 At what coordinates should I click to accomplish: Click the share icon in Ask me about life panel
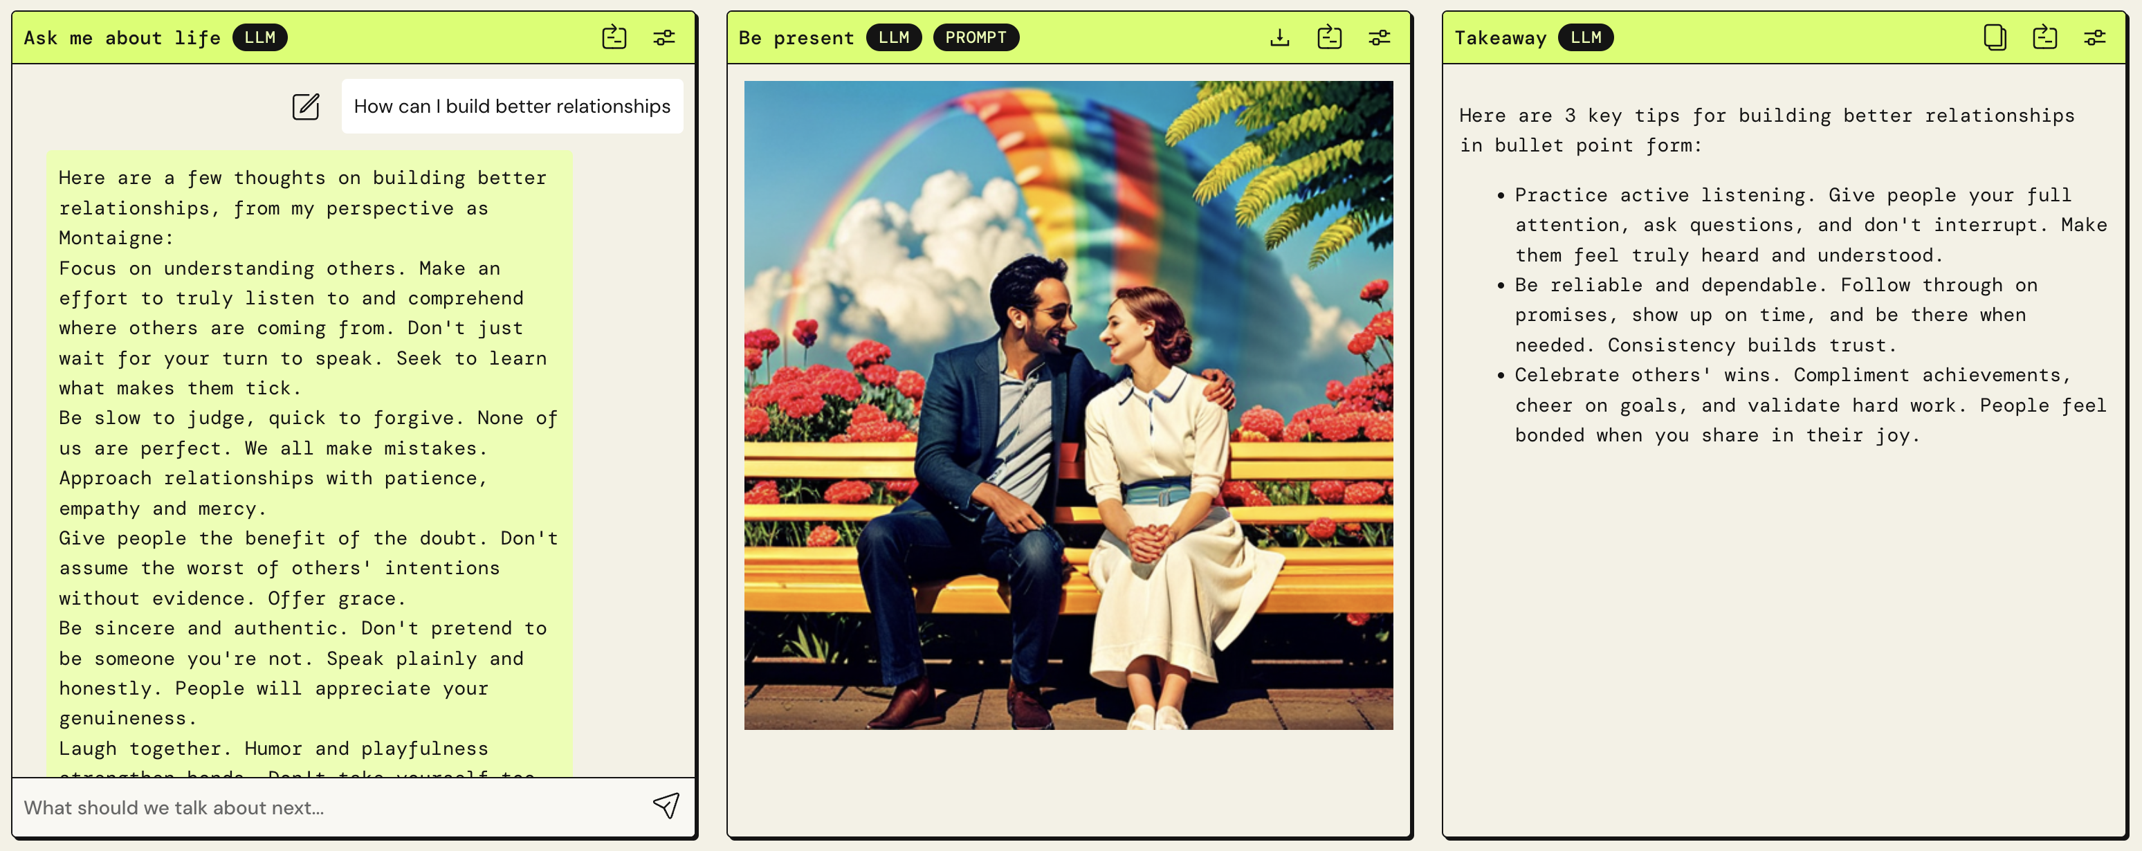pyautogui.click(x=614, y=37)
